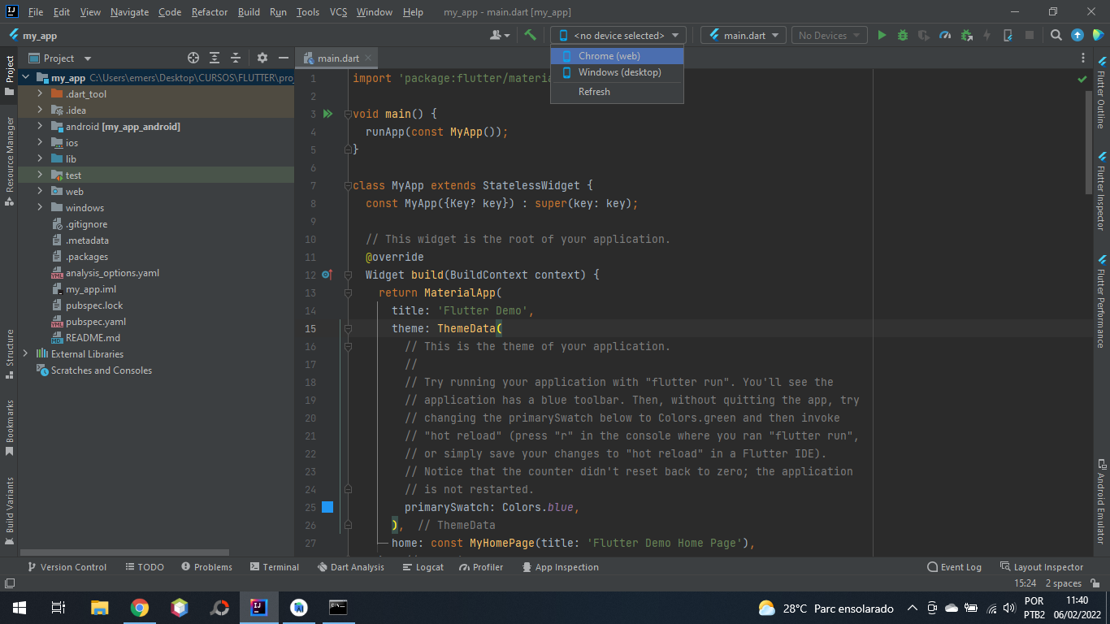Expand the windows folder

pos(40,208)
